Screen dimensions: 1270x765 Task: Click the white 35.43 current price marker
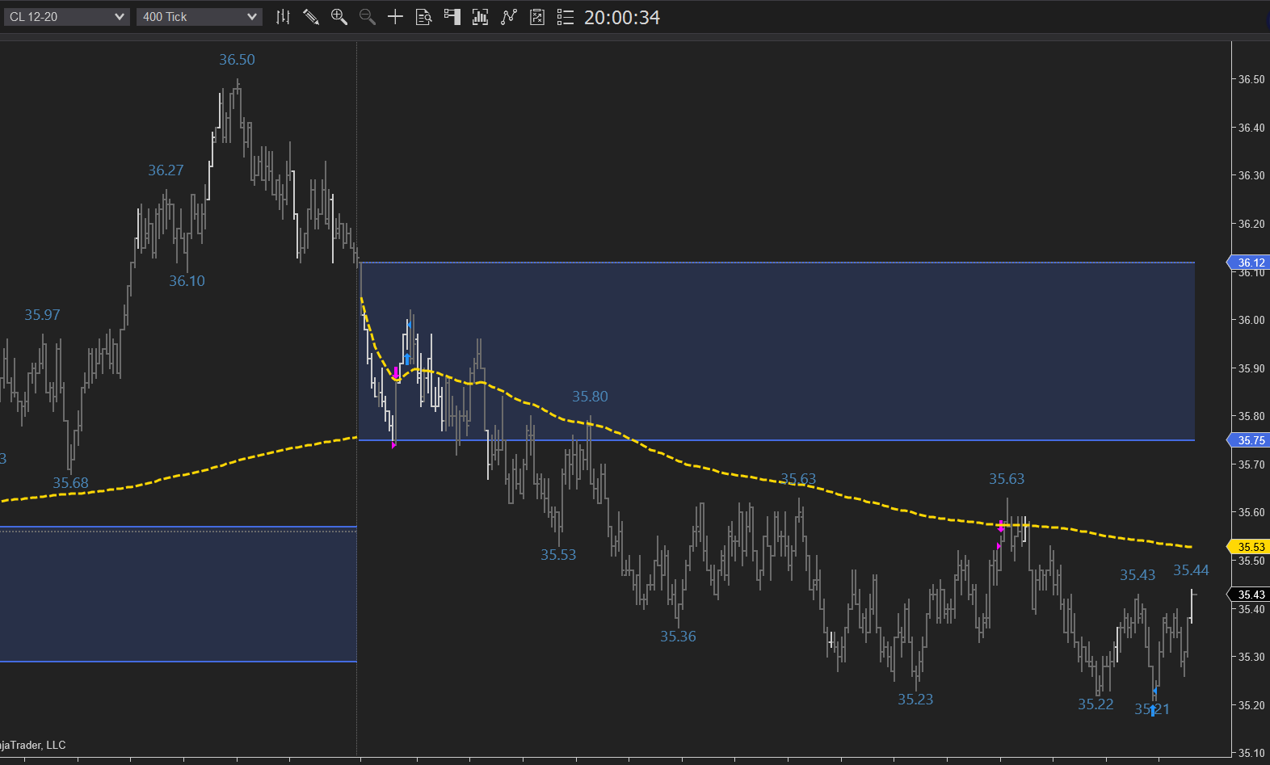pos(1250,595)
